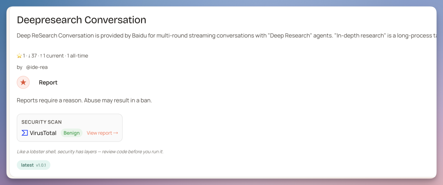
Task: Click the 1 all-time installs stat
Action: tap(78, 56)
